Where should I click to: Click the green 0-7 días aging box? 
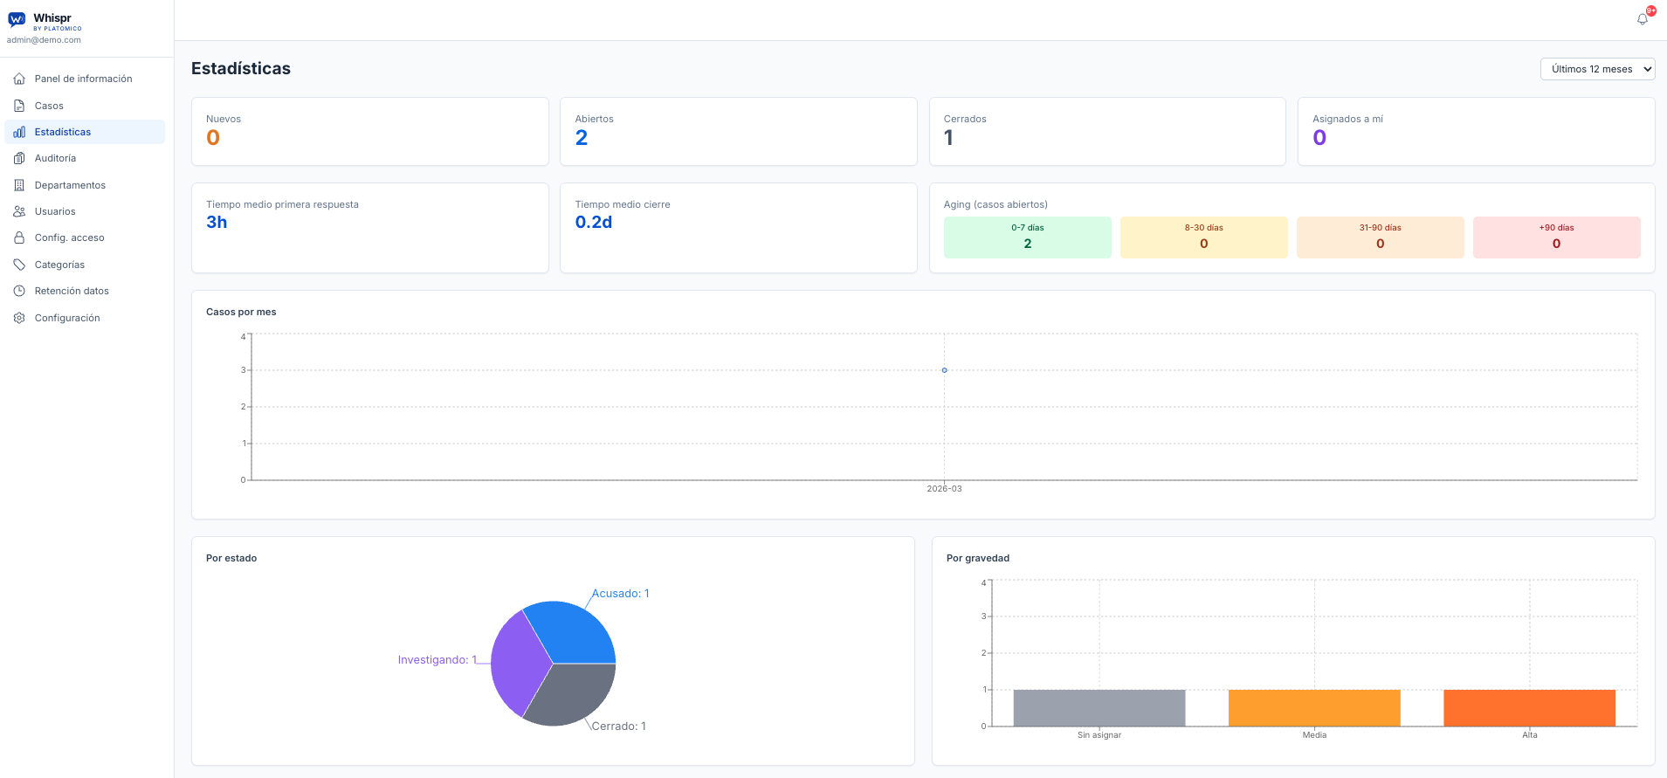(1027, 238)
